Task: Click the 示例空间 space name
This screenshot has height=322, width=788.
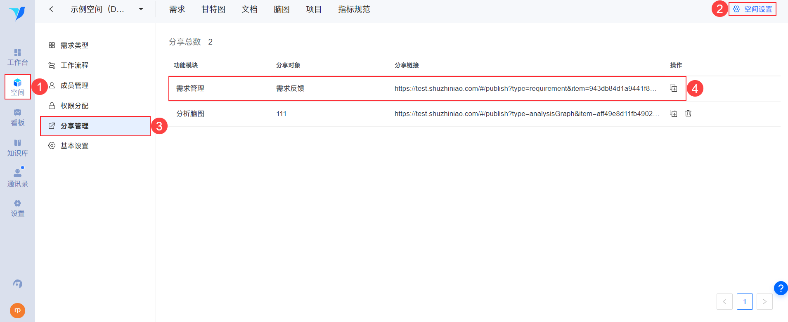Action: pos(97,9)
